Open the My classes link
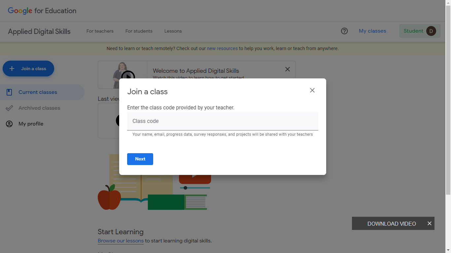This screenshot has height=253, width=451. (372, 31)
